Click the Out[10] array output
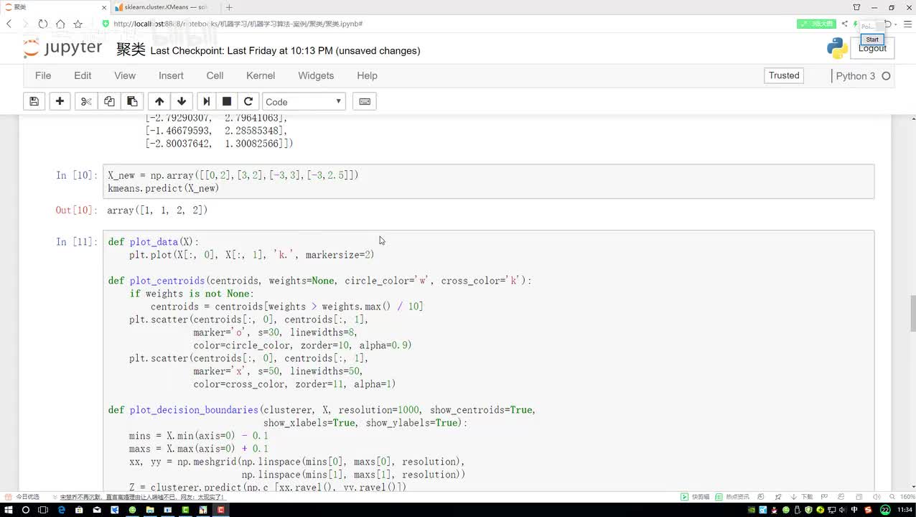This screenshot has height=517, width=916. pos(157,210)
